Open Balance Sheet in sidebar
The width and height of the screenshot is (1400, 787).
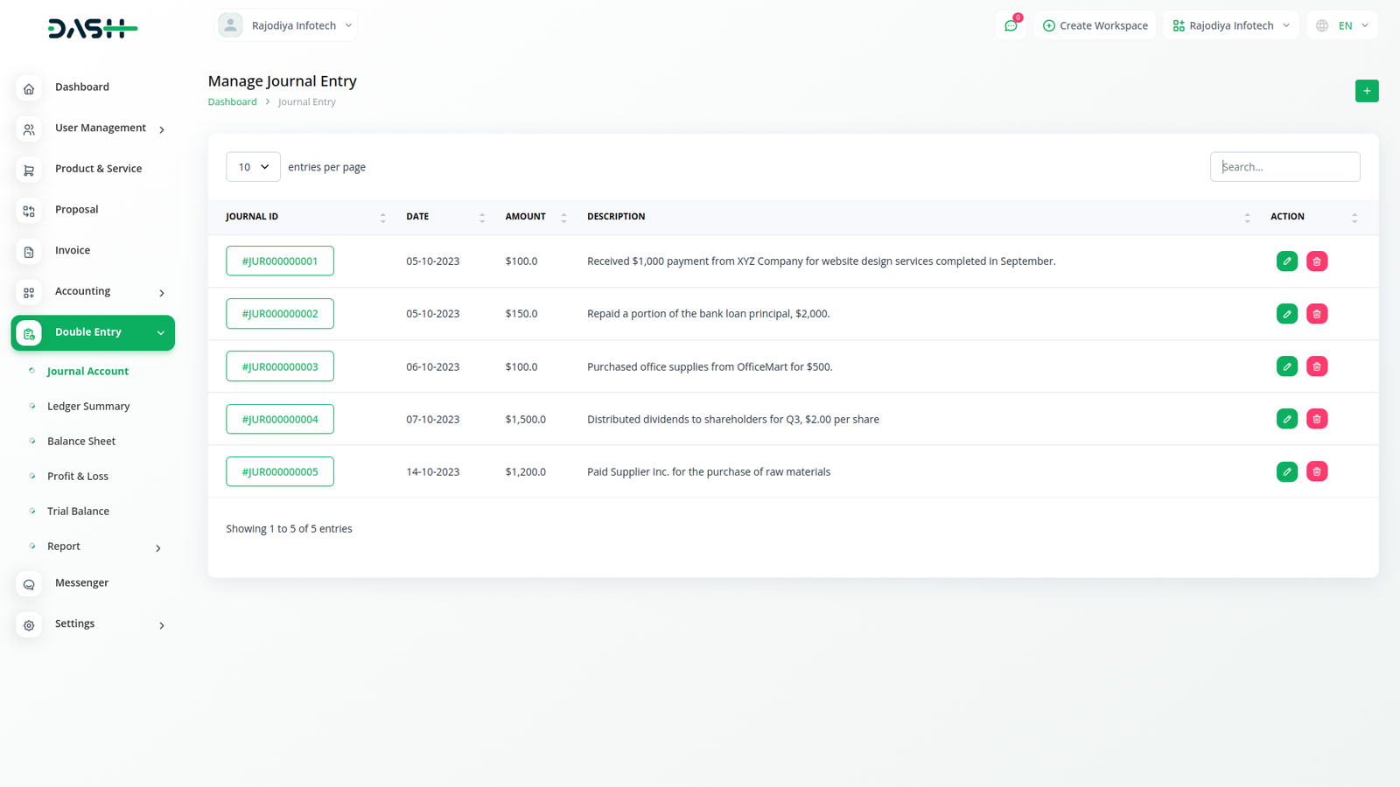click(81, 442)
